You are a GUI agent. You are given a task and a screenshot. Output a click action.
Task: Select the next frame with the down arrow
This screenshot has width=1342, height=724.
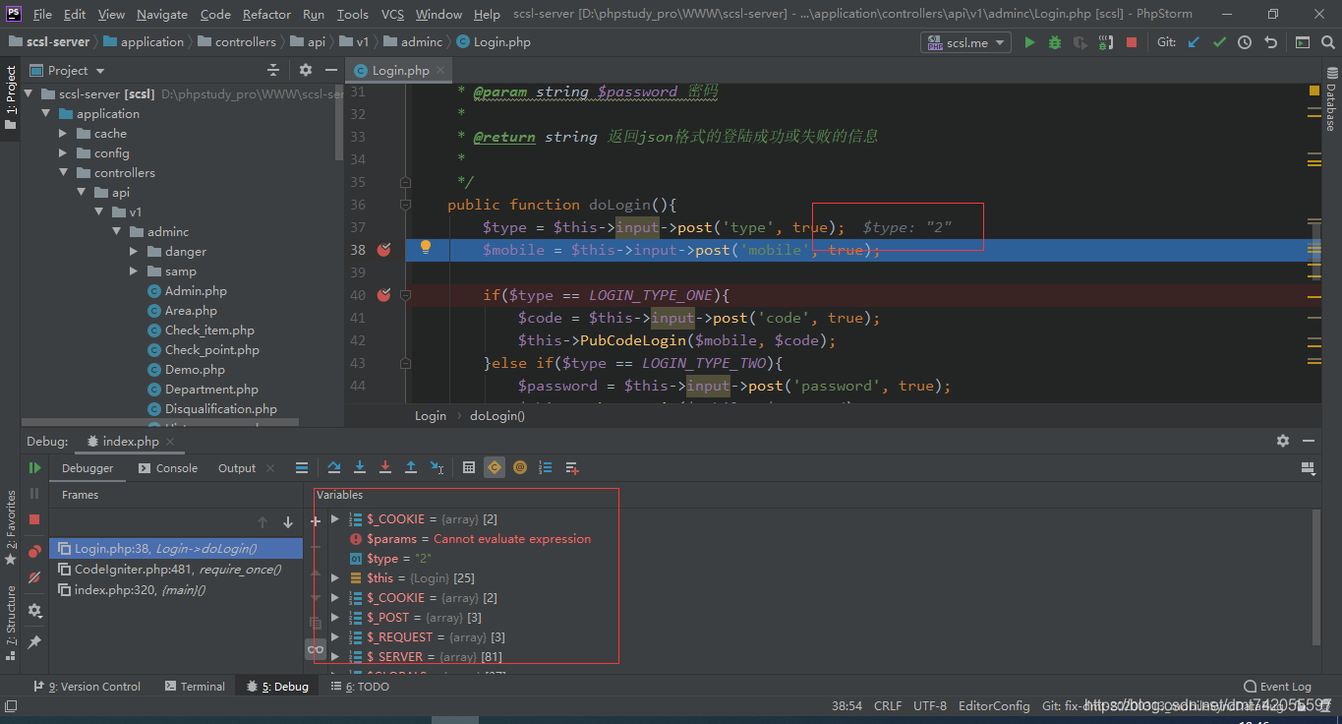click(x=288, y=522)
